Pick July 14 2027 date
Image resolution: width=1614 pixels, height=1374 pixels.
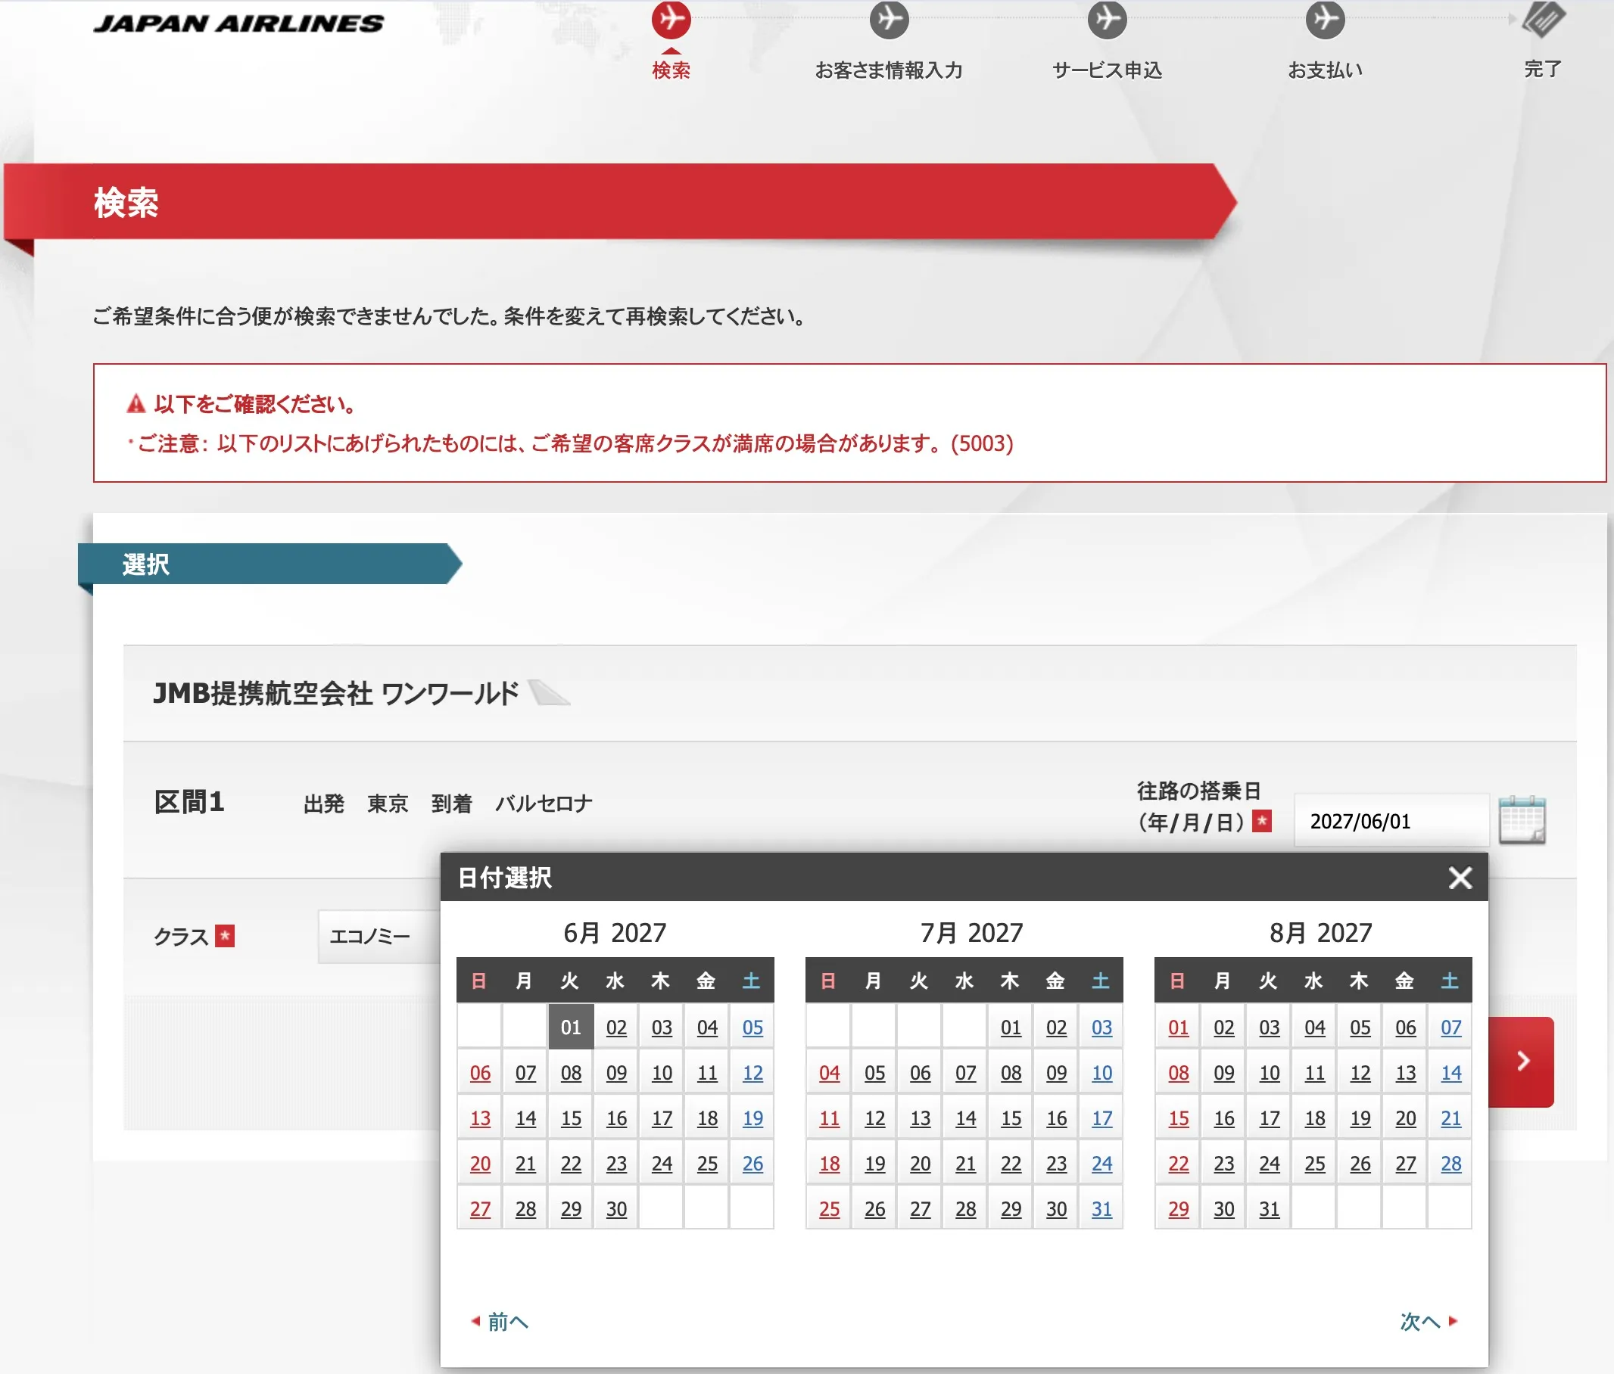(966, 1118)
